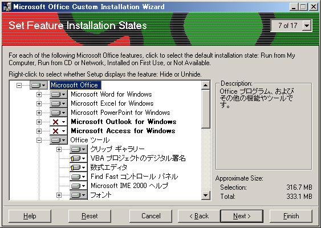Select Microsoft Word for Windows label
321x228 pixels.
[x=111, y=94]
